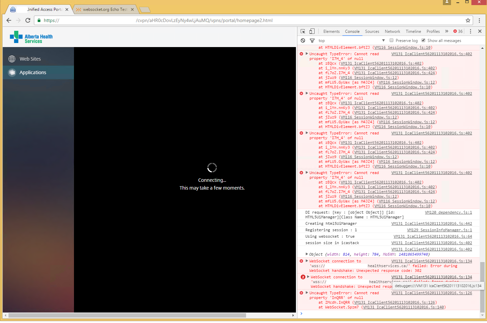This screenshot has height=323, width=487.
Task: Disable Show all messages
Action: (x=423, y=40)
